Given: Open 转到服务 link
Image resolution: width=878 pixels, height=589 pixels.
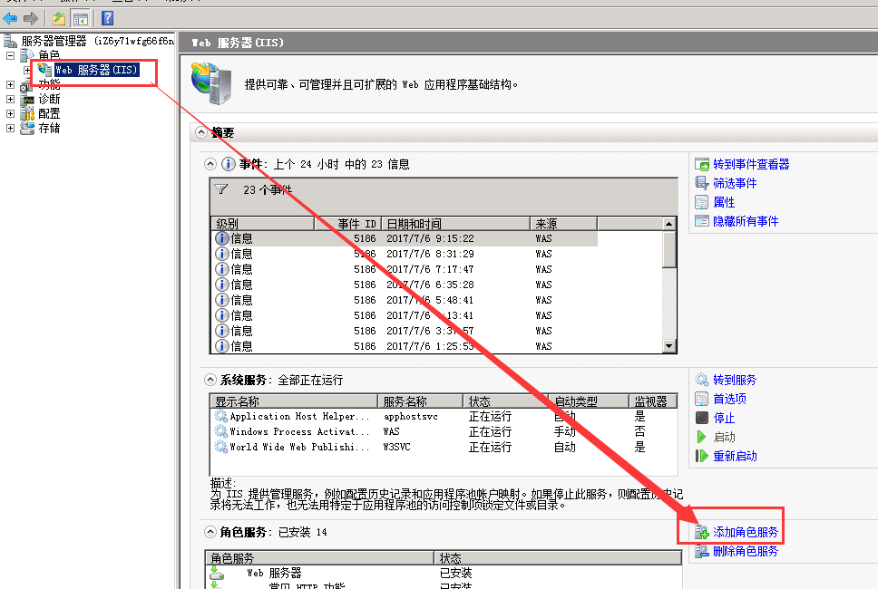Looking at the screenshot, I should (735, 381).
